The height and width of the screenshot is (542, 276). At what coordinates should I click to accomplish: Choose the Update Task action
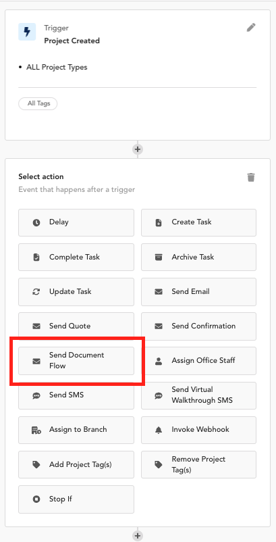76,292
